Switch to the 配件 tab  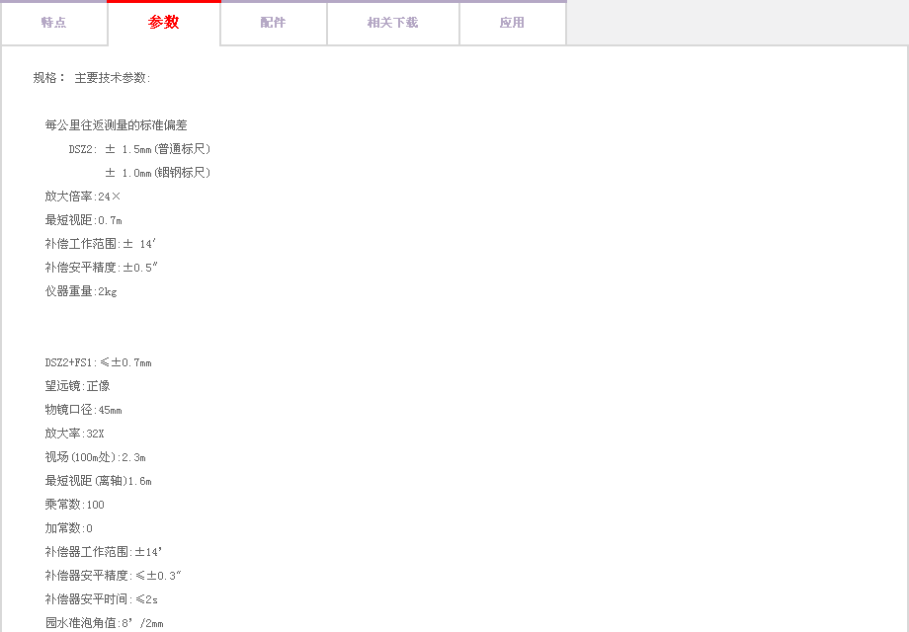click(x=273, y=23)
